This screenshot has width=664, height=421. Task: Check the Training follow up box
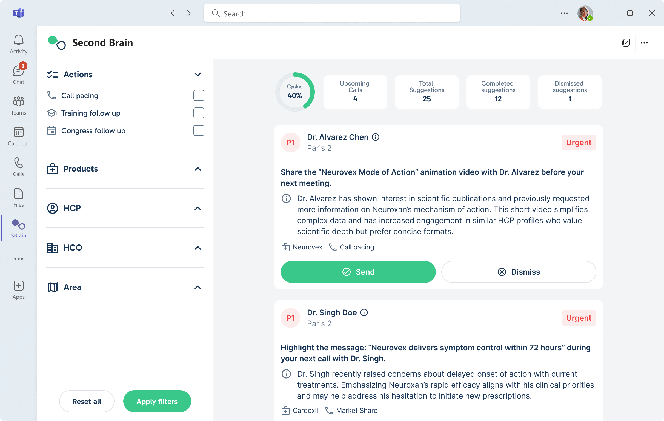click(x=199, y=113)
